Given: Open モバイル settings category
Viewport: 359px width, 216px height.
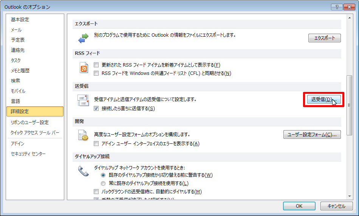Looking at the screenshot, I should (35, 91).
